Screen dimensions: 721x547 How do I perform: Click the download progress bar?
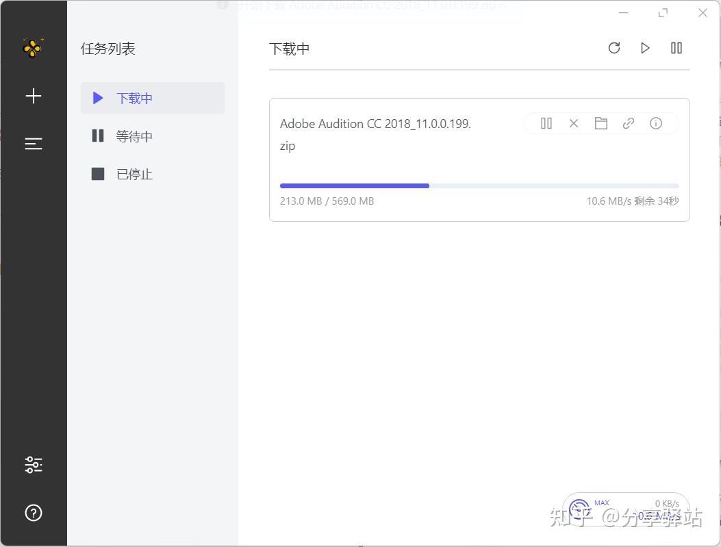tap(479, 186)
